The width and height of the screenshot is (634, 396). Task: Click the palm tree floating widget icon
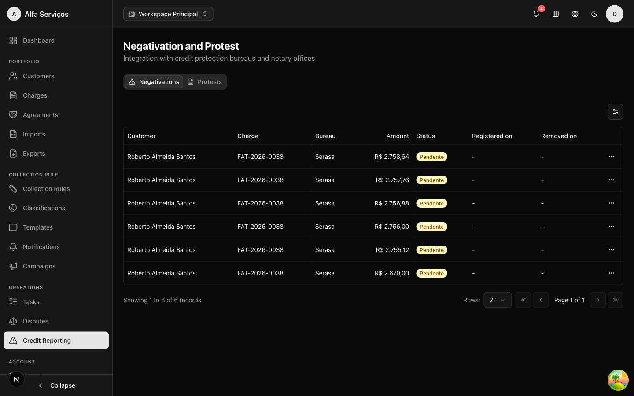pyautogui.click(x=618, y=380)
